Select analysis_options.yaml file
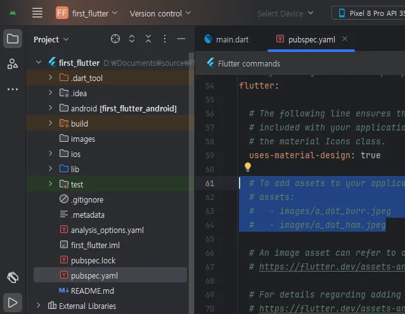405x314 pixels. pyautogui.click(x=107, y=230)
